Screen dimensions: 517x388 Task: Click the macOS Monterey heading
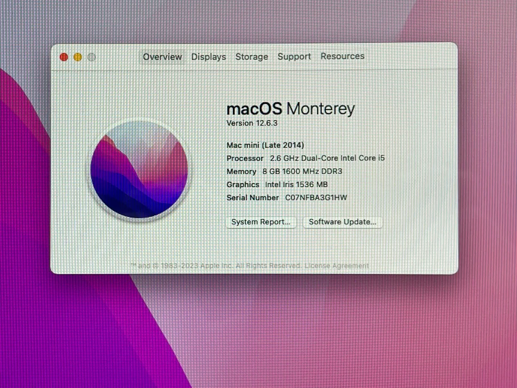tap(291, 109)
